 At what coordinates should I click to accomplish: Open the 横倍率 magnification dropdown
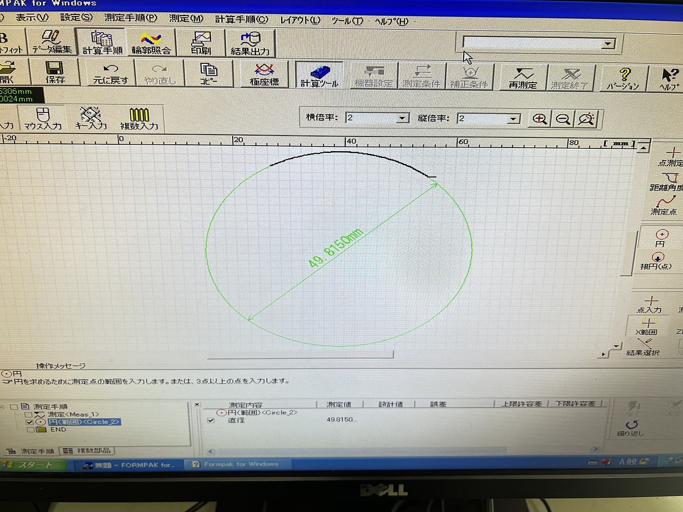click(402, 118)
